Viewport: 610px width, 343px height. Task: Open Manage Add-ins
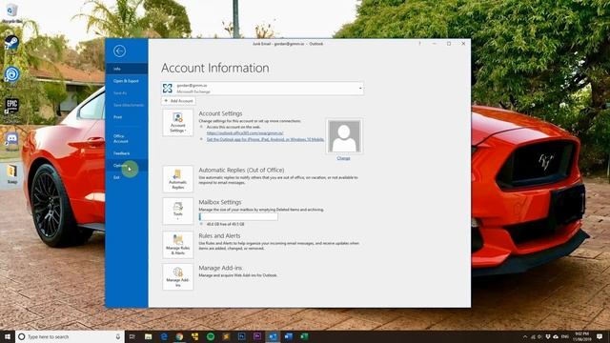[178, 277]
